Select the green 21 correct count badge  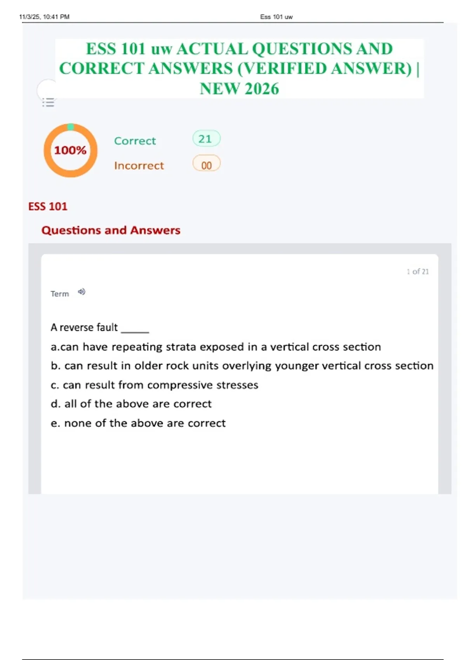206,139
